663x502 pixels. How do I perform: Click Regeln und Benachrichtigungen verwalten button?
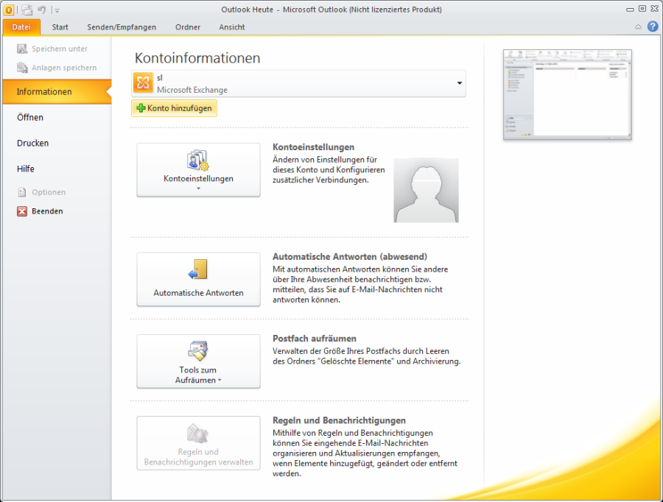[198, 443]
